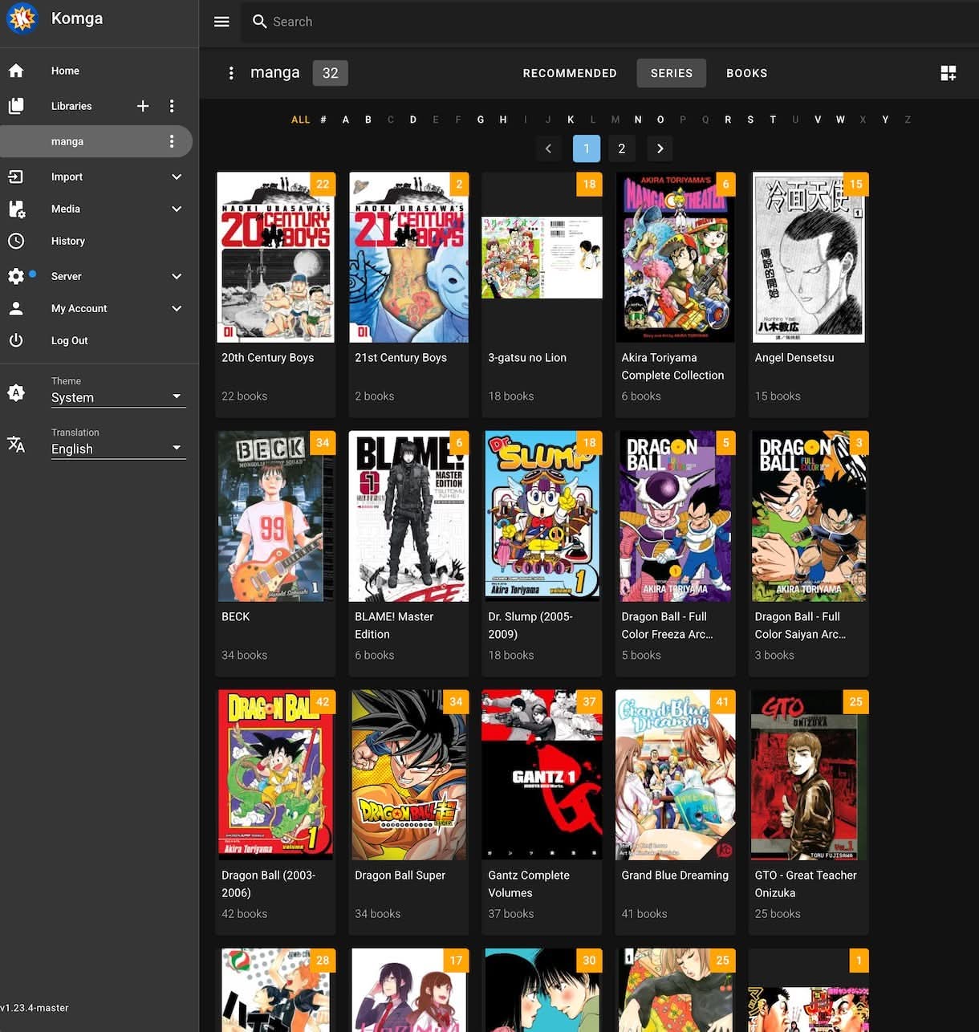Open the Libraries three-dot options menu
The width and height of the screenshot is (979, 1032).
[x=172, y=106]
